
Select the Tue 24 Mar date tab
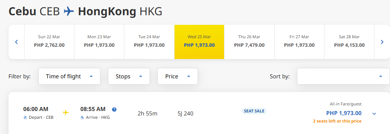(x=149, y=42)
